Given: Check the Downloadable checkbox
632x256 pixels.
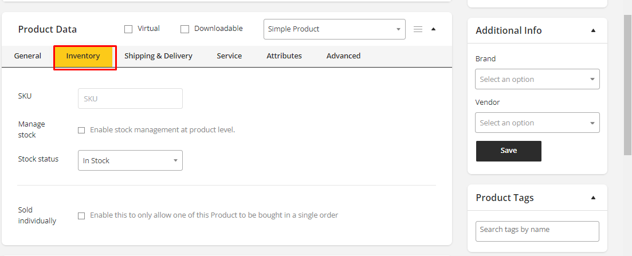Looking at the screenshot, I should 185,29.
